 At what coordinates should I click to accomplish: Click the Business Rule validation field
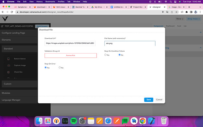[71, 56]
